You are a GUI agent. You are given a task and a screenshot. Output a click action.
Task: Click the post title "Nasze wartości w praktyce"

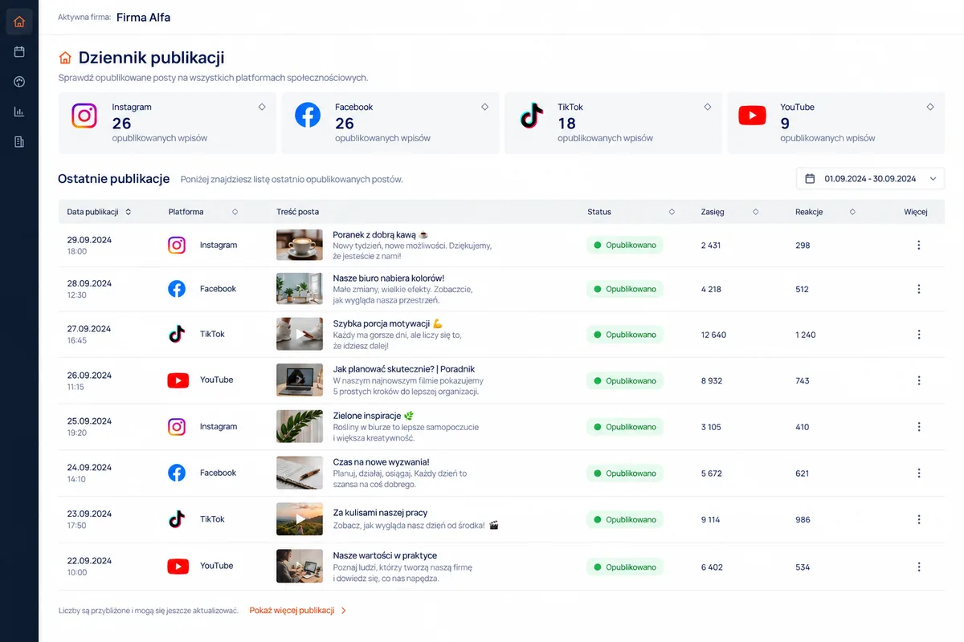click(385, 555)
